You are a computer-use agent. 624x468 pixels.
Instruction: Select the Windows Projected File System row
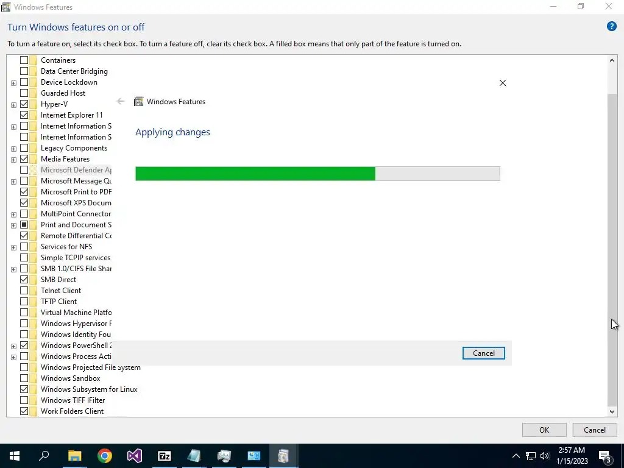click(x=90, y=367)
